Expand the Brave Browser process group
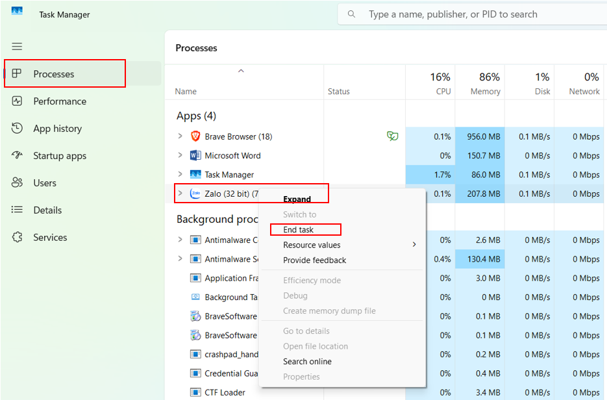The width and height of the screenshot is (607, 400). (x=180, y=136)
